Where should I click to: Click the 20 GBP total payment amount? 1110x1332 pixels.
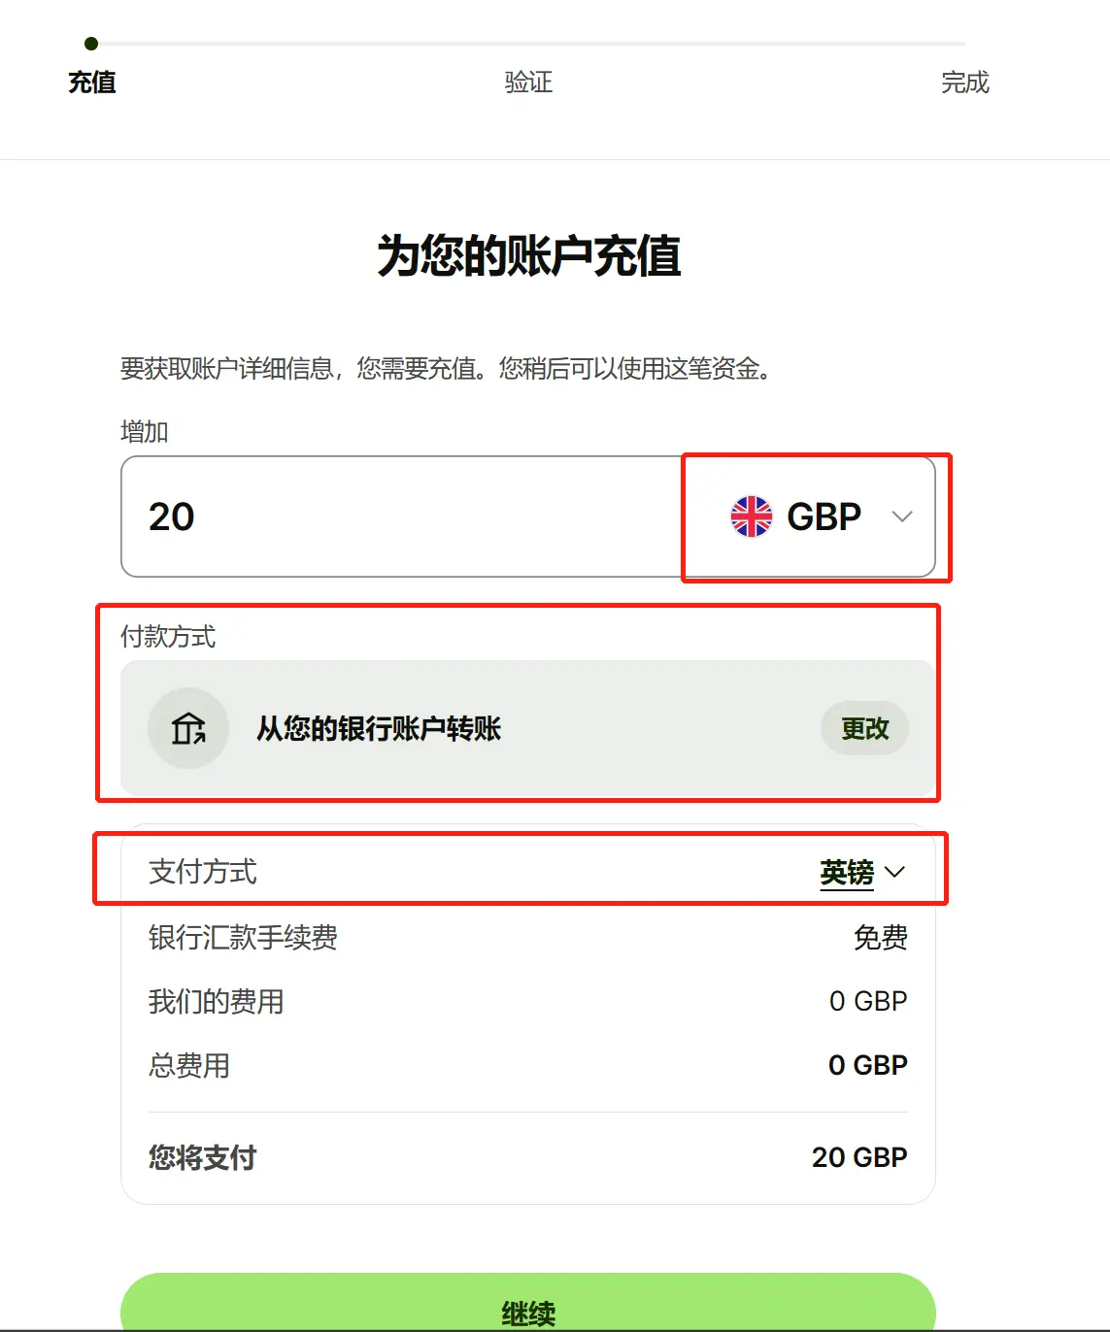point(859,1157)
